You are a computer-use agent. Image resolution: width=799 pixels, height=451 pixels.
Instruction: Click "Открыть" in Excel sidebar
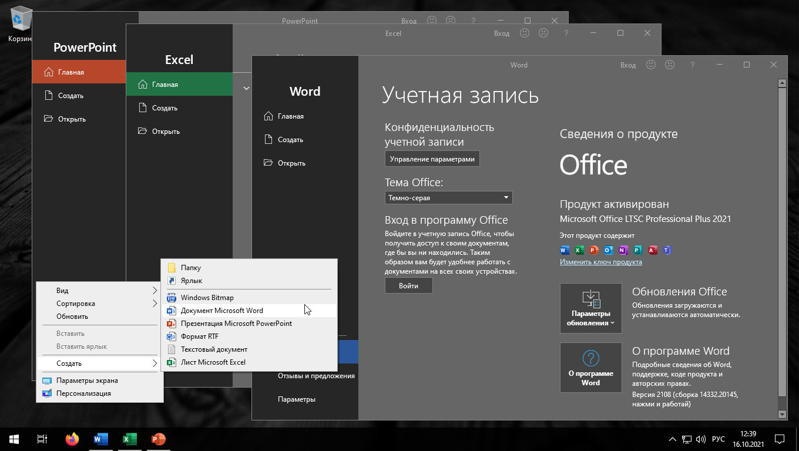179,132
